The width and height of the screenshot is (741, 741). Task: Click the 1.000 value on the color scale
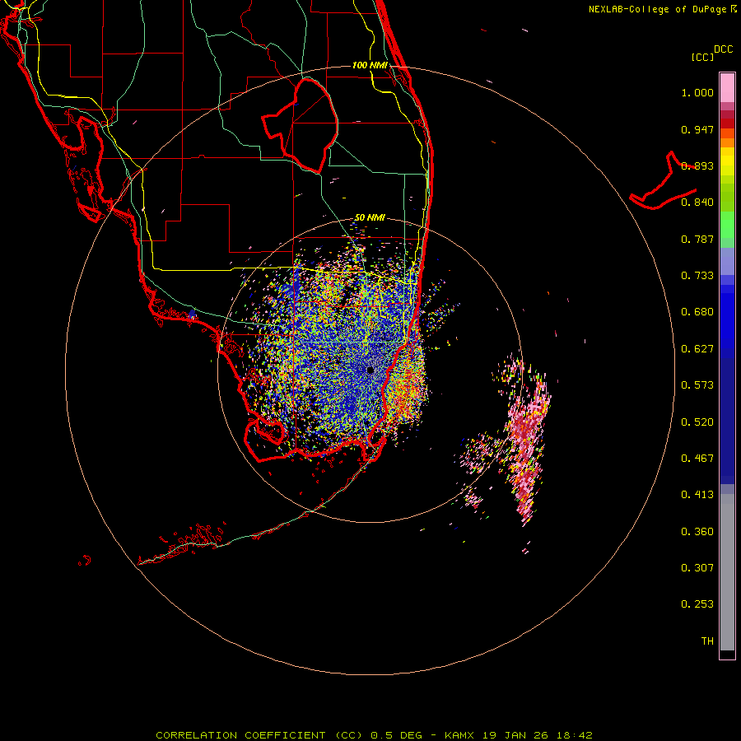[x=697, y=92]
